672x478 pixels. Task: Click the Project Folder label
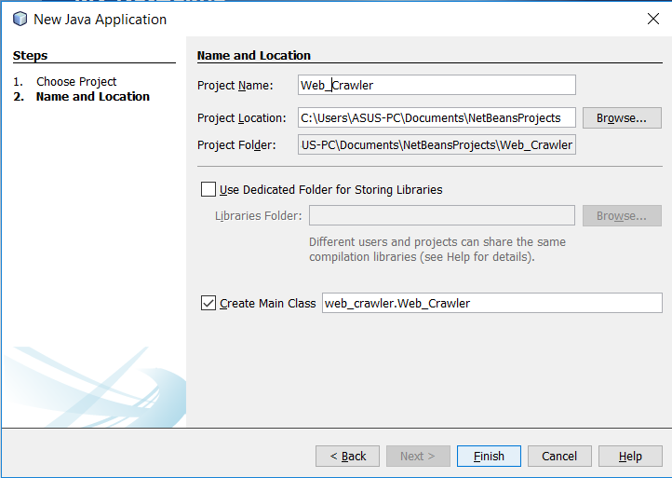pyautogui.click(x=236, y=145)
